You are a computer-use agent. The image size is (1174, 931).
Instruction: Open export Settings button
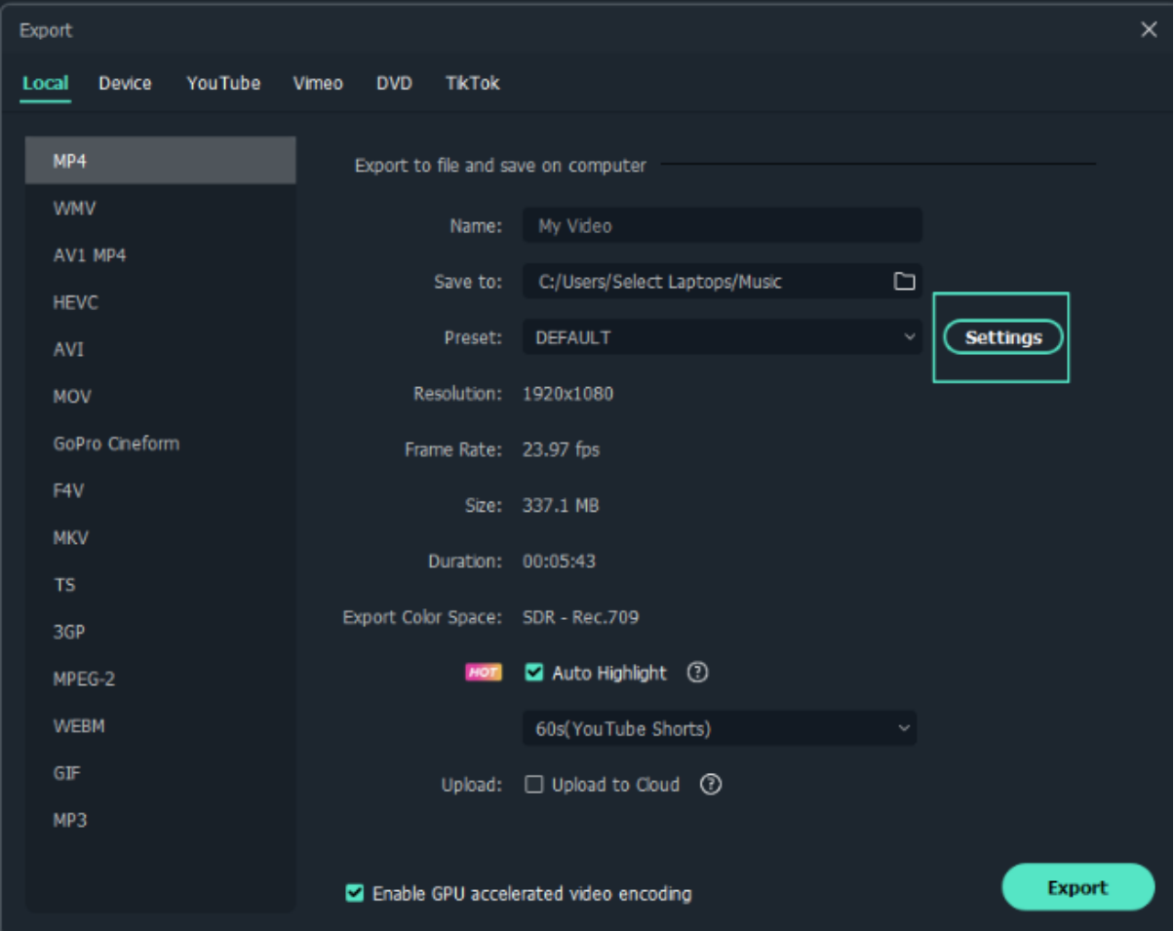coord(1003,337)
